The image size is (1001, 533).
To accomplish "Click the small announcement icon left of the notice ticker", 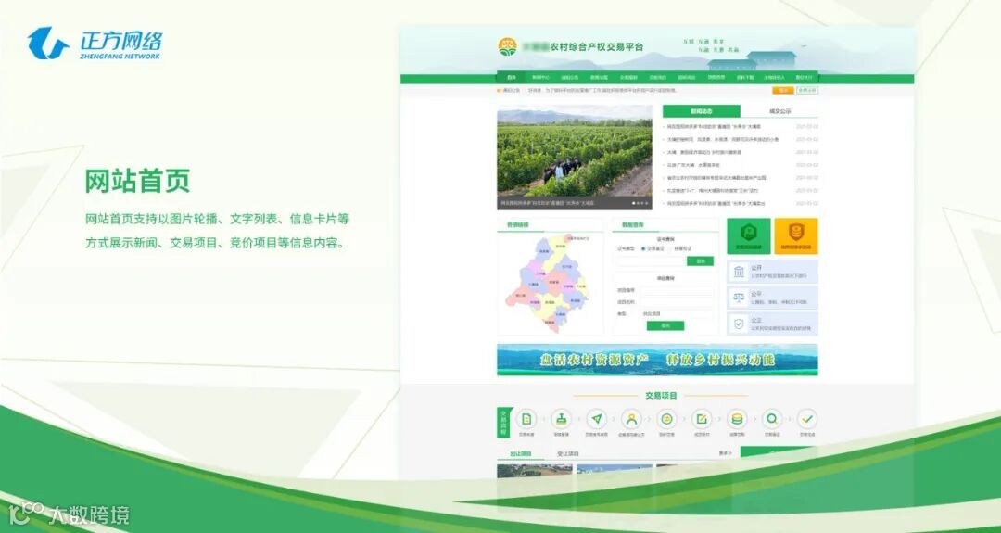I will pyautogui.click(x=500, y=91).
